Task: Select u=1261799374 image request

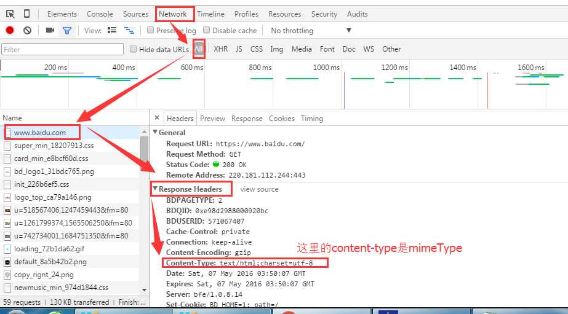Action: (x=70, y=223)
